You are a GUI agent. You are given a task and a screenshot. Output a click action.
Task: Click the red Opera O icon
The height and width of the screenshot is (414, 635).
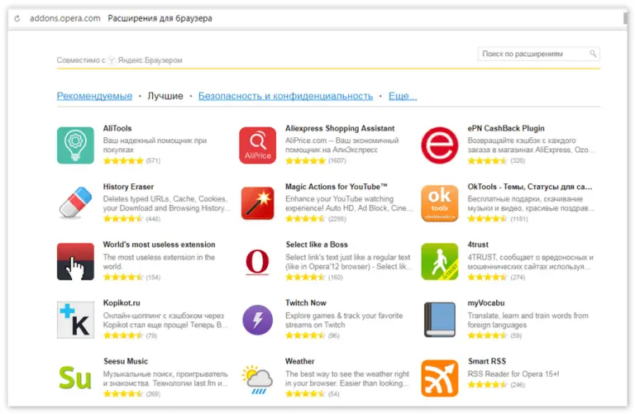[258, 261]
